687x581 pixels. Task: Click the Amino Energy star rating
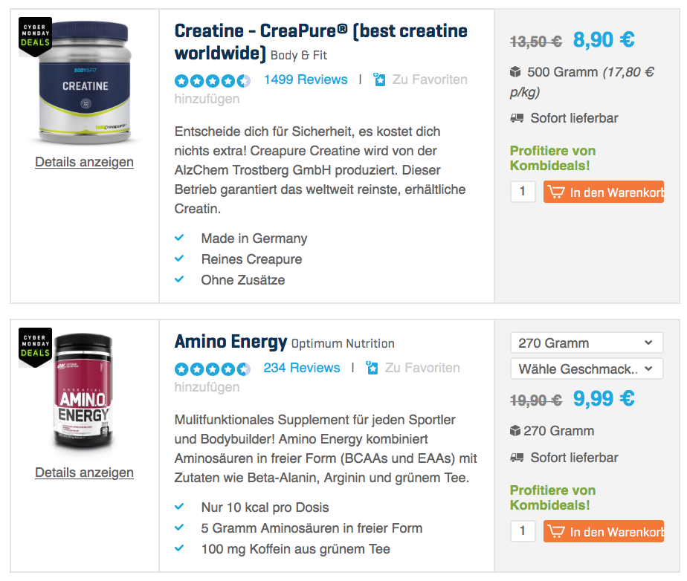212,369
